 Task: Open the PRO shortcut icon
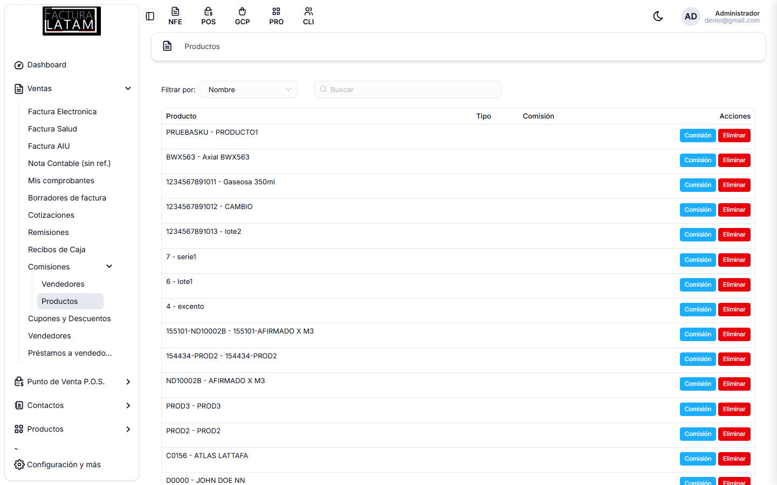tap(276, 16)
